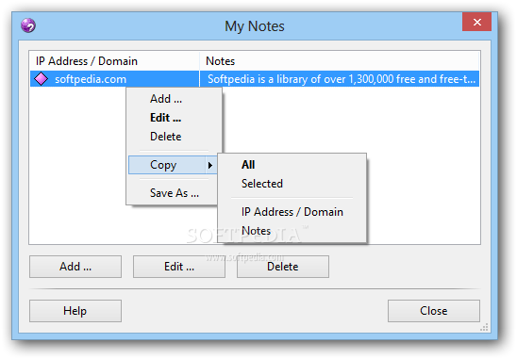Click the 'Softpedia is a library' notes cell

pyautogui.click(x=340, y=79)
